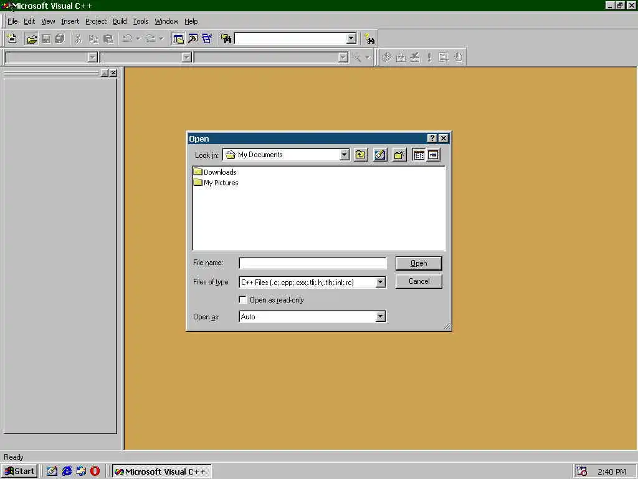Viewport: 638px width, 479px height.
Task: Click the Cut scissors icon
Action: pyautogui.click(x=78, y=39)
